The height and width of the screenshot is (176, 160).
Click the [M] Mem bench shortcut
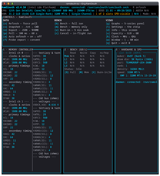pos(84,72)
